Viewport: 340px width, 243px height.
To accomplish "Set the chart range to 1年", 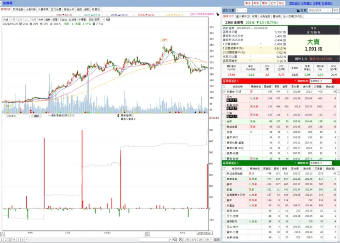I will [x=201, y=239].
